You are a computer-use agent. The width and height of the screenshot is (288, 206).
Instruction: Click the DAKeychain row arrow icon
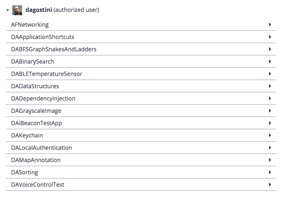click(x=270, y=135)
